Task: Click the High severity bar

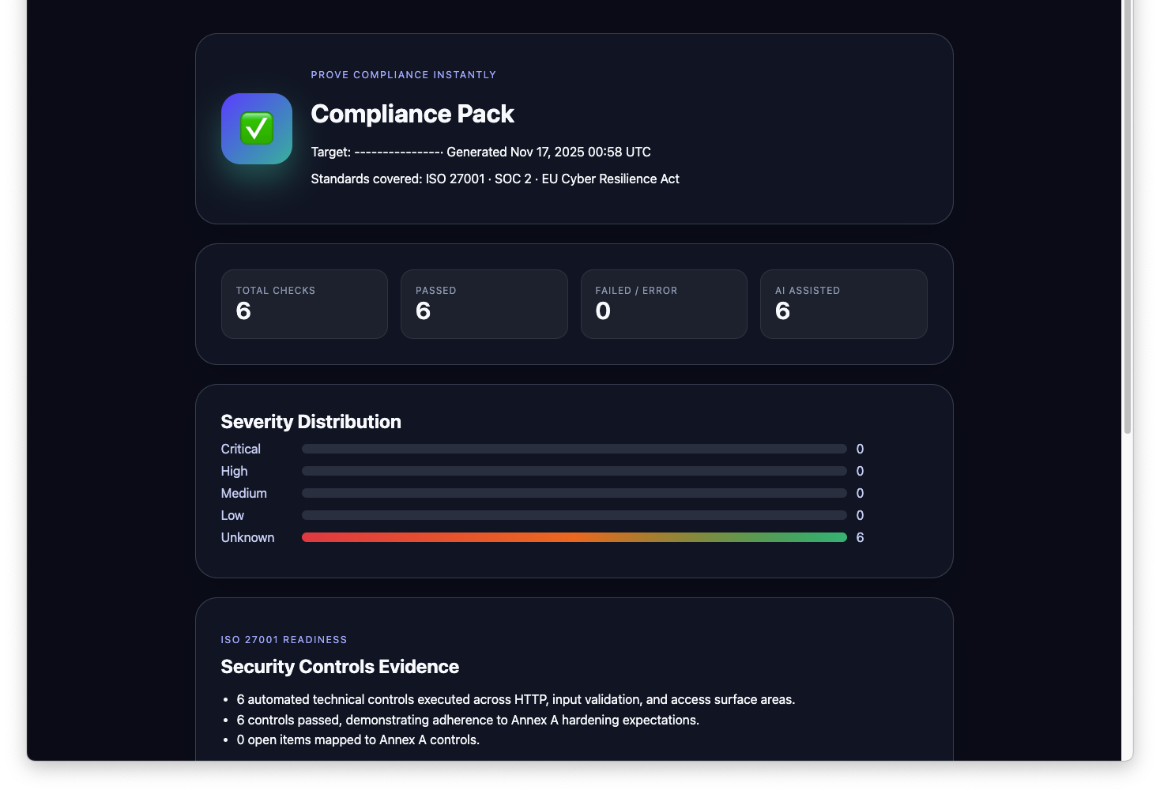Action: click(x=574, y=471)
